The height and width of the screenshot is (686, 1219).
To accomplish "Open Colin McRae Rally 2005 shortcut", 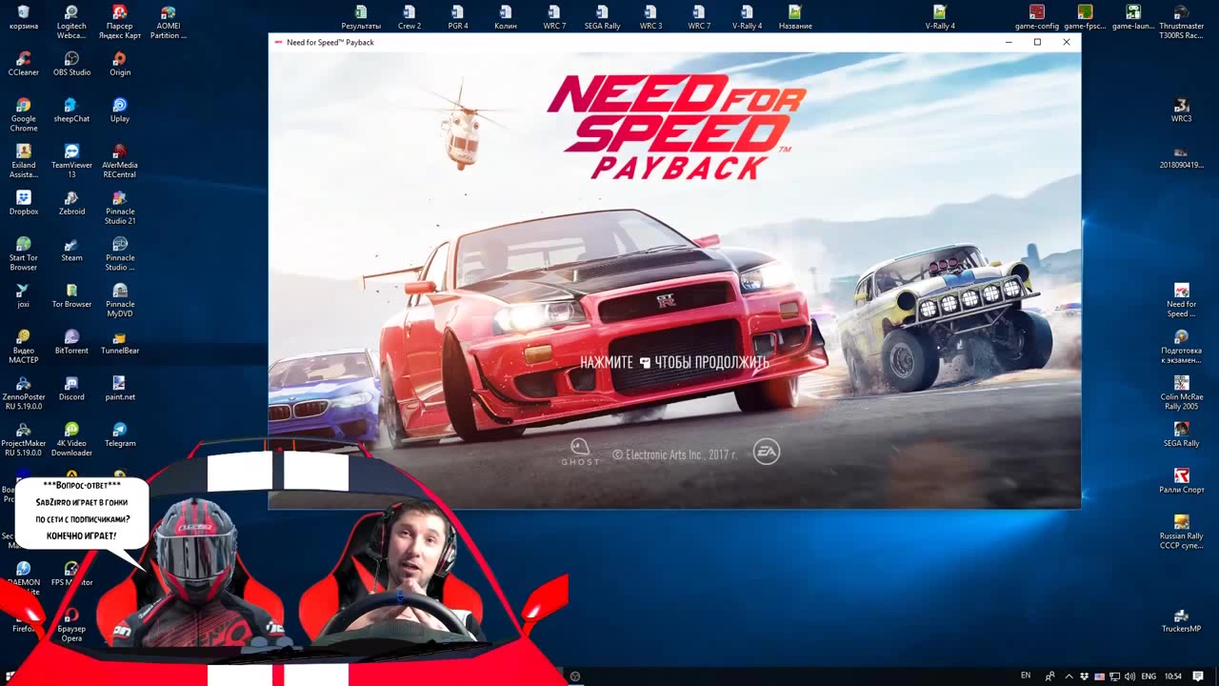I will pos(1182,393).
